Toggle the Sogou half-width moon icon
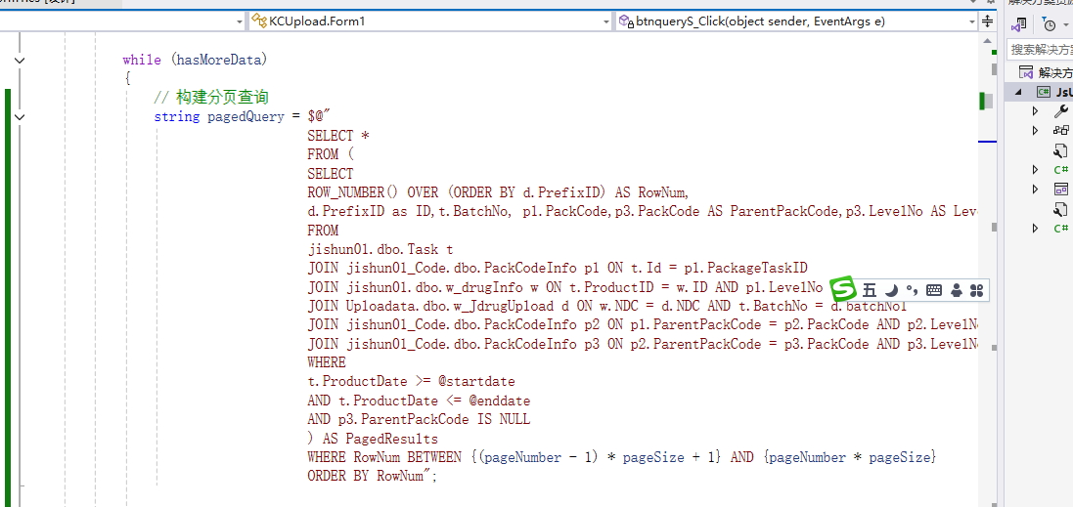This screenshot has height=507, width=1073. tap(892, 290)
